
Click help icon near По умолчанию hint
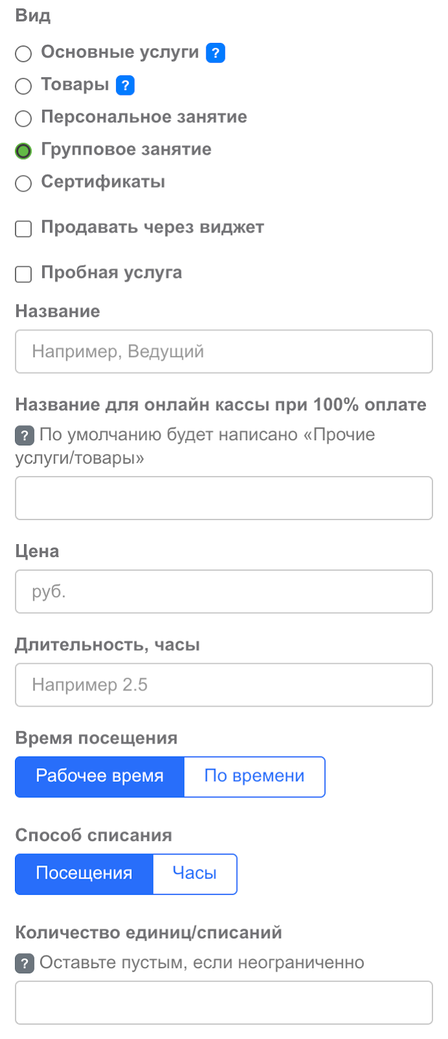[24, 435]
